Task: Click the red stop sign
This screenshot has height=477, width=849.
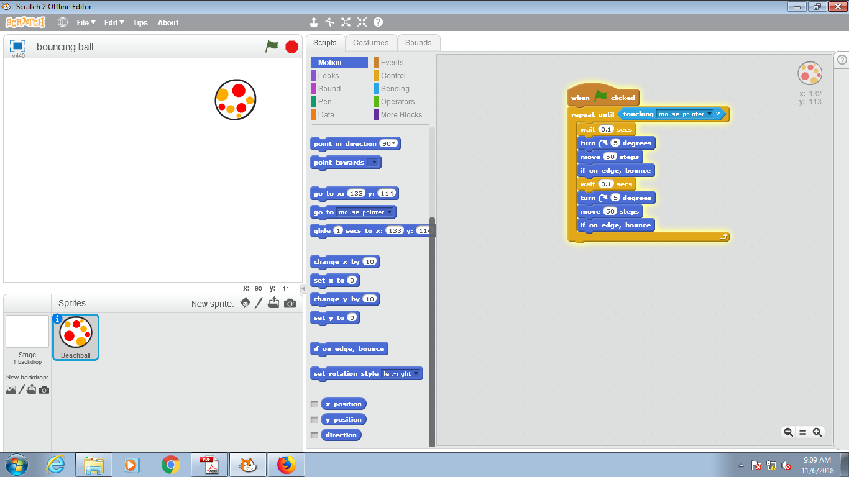Action: click(291, 46)
